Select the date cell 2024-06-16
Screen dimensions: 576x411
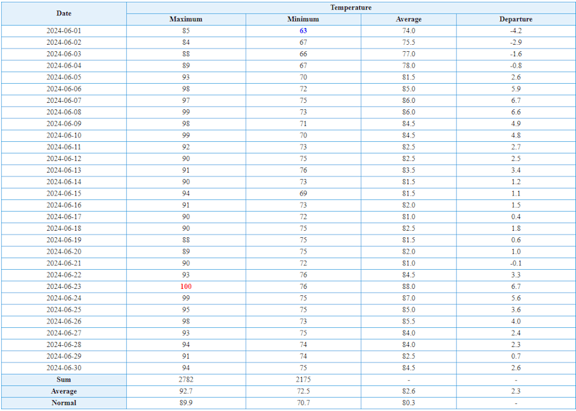click(x=64, y=206)
